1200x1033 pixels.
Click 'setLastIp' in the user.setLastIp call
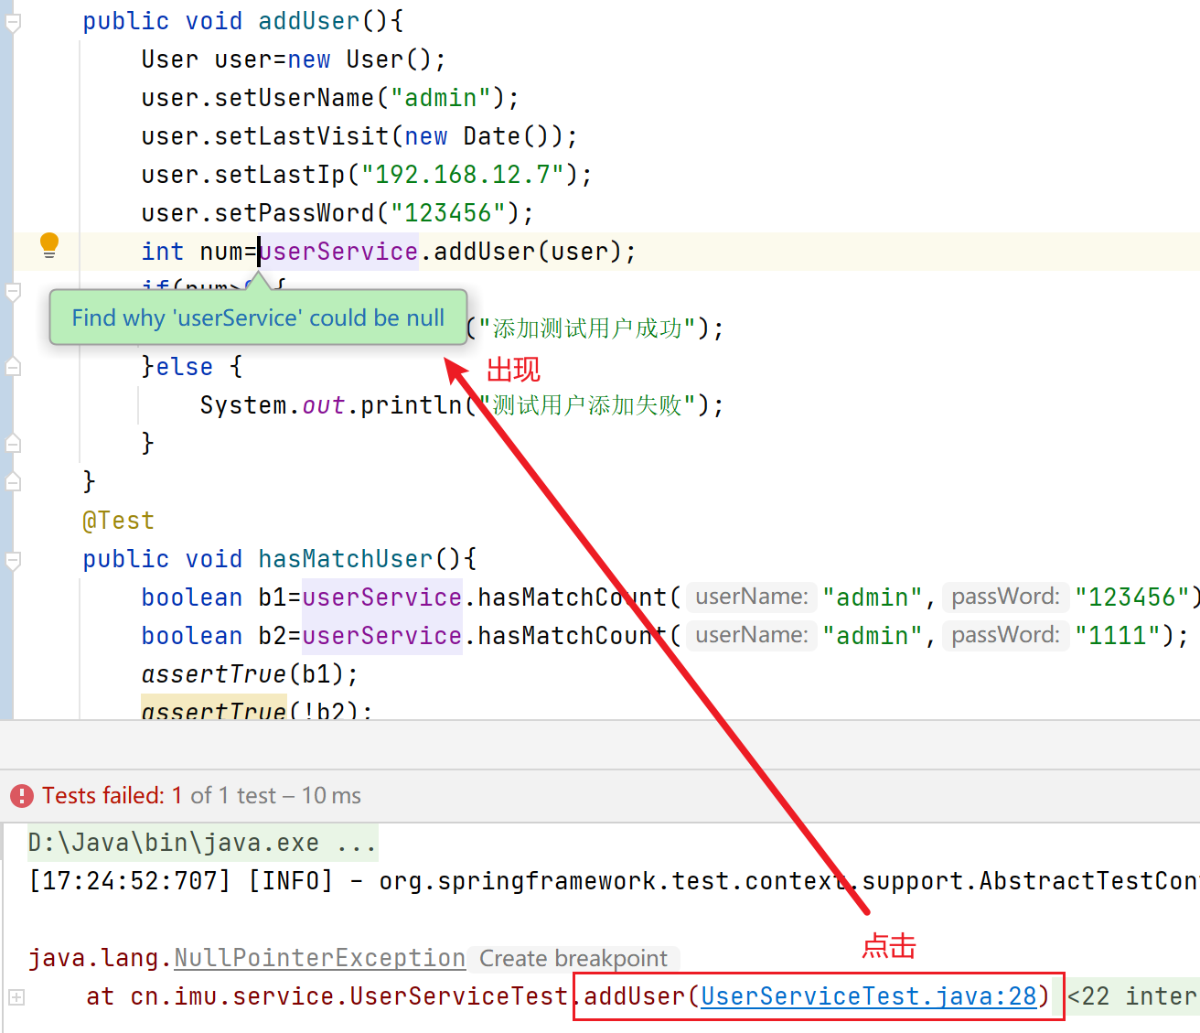(x=280, y=175)
